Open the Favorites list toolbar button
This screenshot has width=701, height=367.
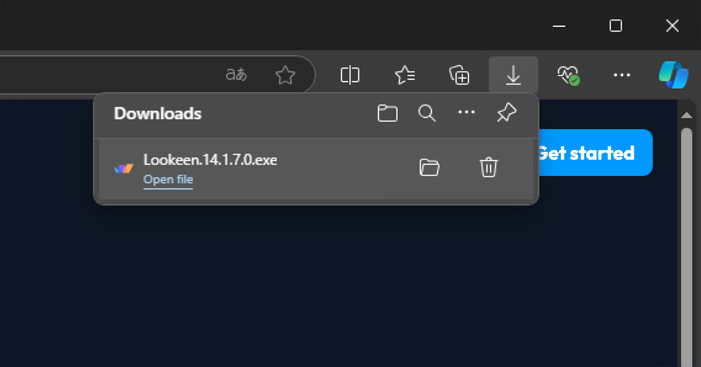[x=405, y=75]
